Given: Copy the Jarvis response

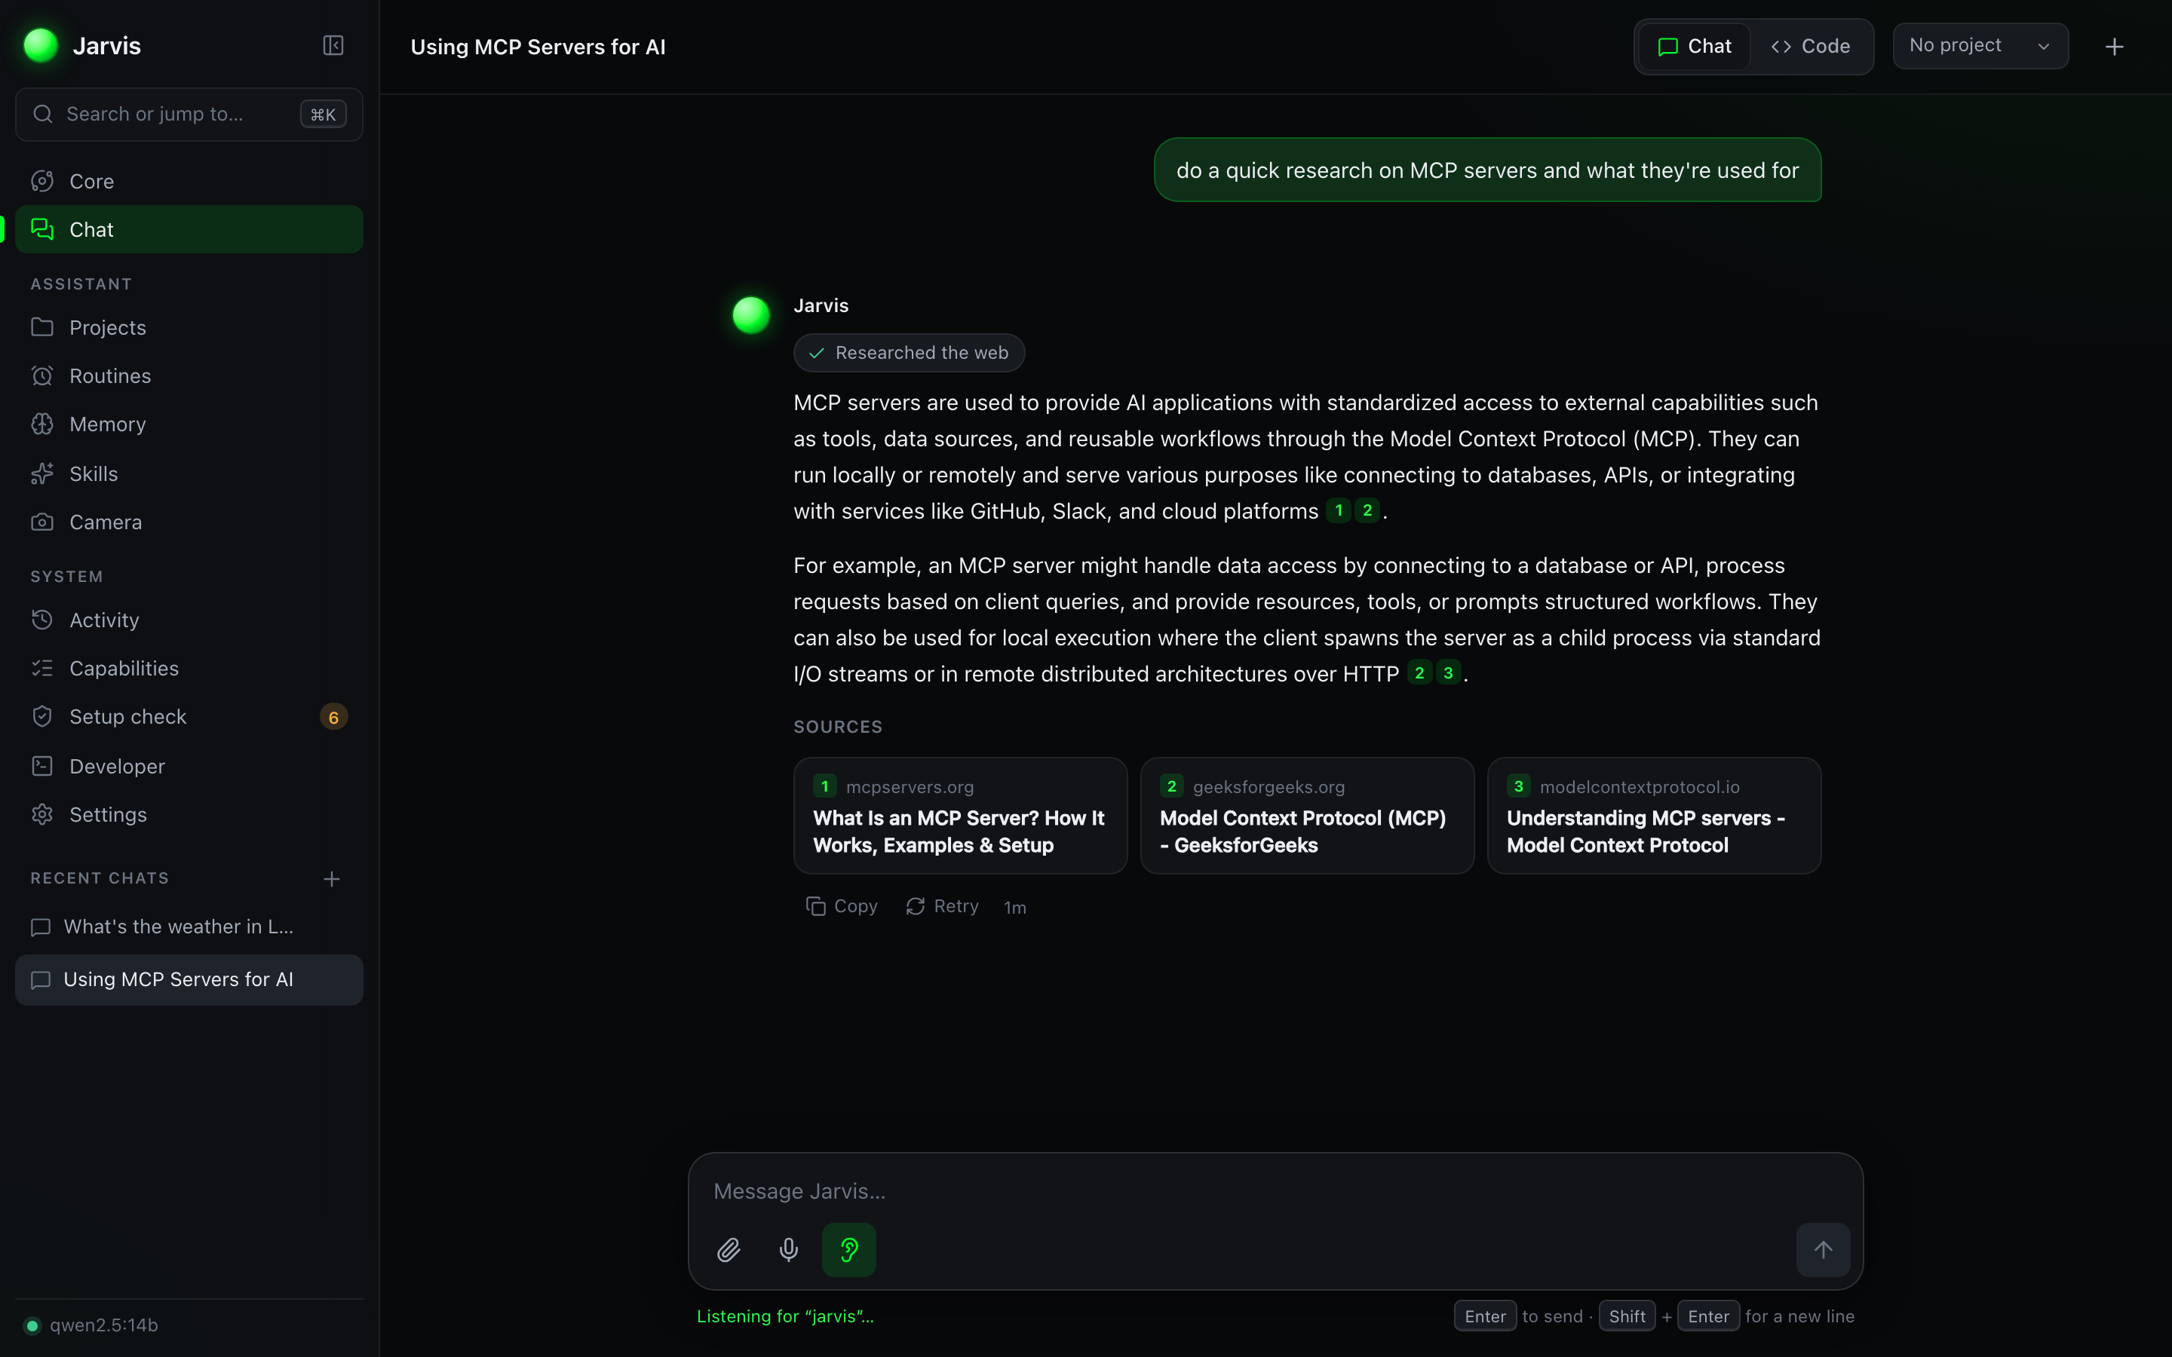Looking at the screenshot, I should [841, 906].
